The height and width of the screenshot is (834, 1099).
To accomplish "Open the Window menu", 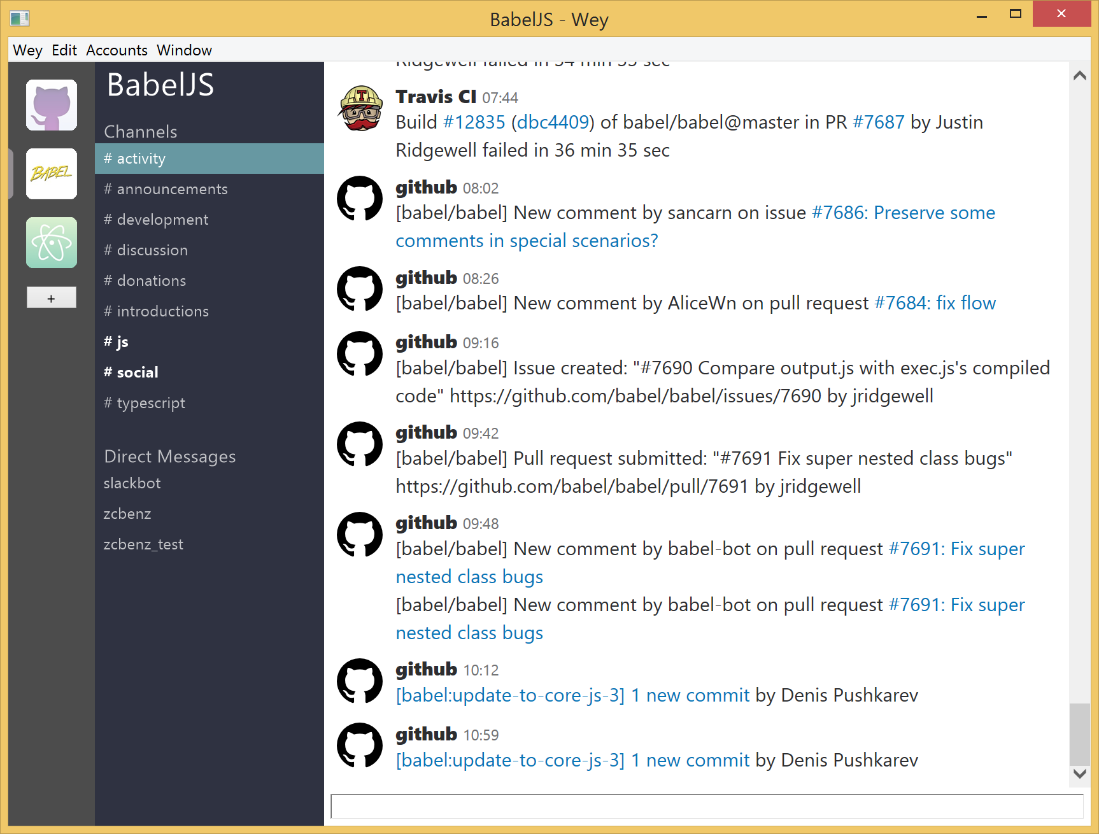I will coord(185,50).
